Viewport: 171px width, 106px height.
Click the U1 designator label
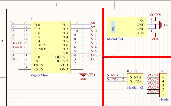tap(33, 19)
